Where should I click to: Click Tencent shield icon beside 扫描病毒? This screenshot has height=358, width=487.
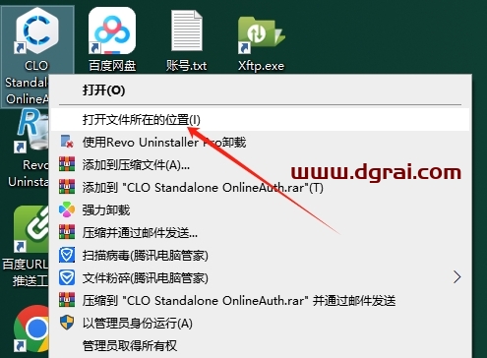(67, 255)
